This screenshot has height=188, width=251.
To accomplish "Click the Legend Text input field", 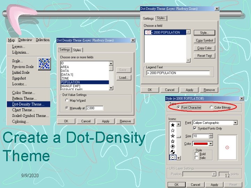I will (x=178, y=73).
